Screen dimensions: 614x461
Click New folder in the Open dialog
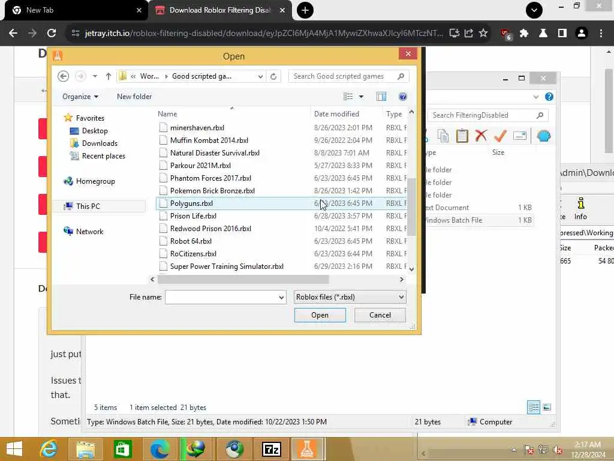[x=134, y=97]
